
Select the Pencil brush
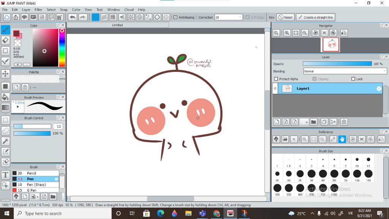tap(35, 173)
